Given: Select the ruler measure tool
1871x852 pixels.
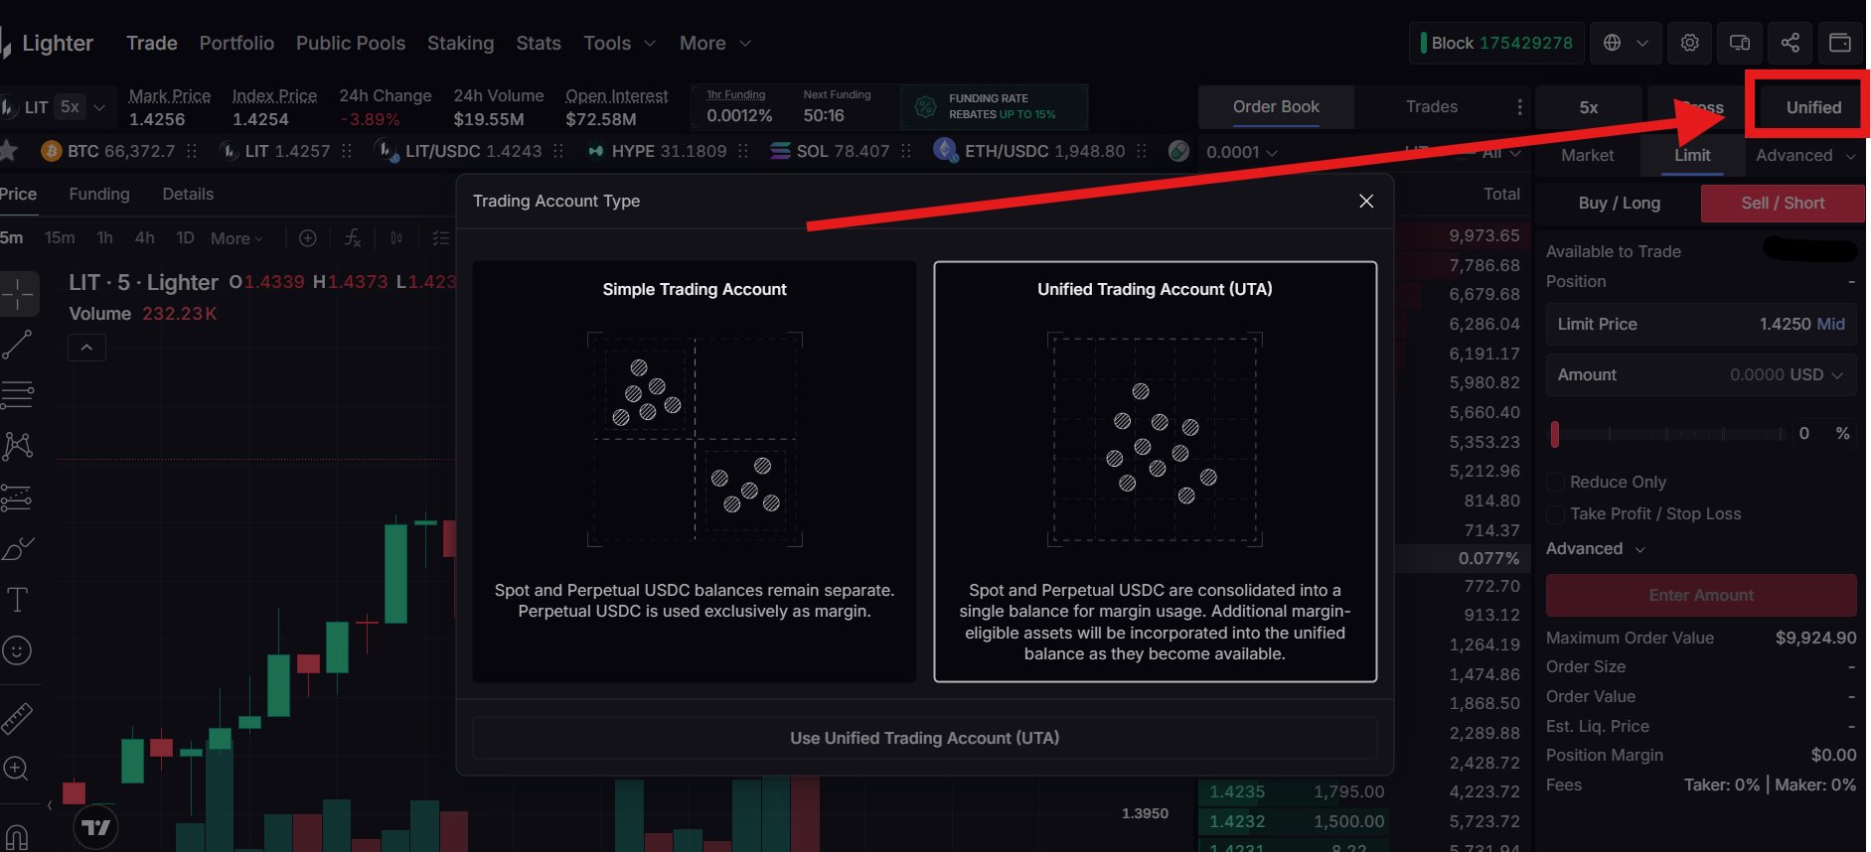Looking at the screenshot, I should [17, 718].
